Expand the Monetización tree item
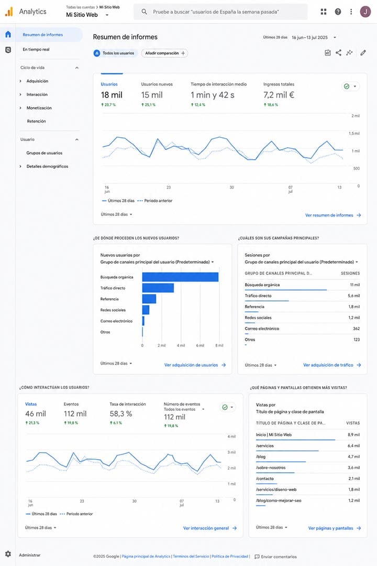 pos(20,108)
